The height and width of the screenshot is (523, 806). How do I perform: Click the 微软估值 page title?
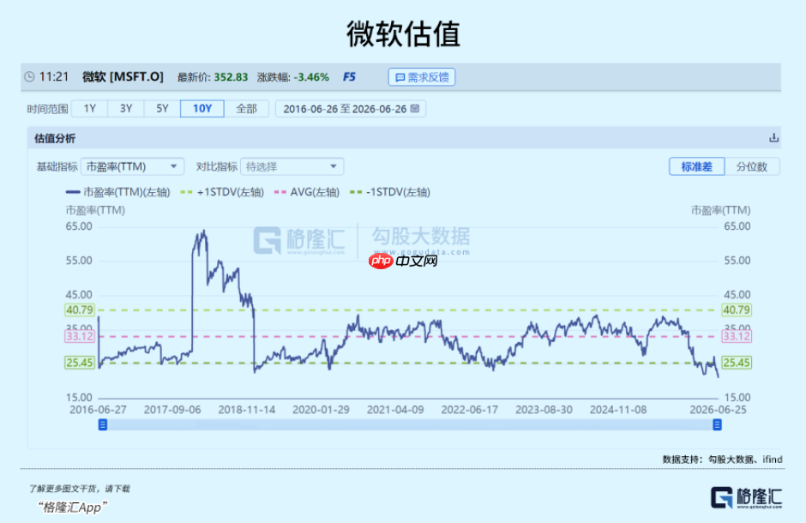pyautogui.click(x=403, y=34)
